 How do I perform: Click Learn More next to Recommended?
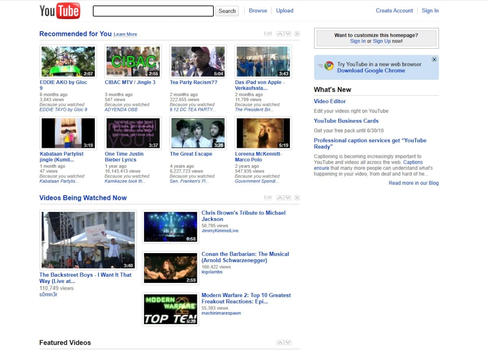tap(125, 34)
